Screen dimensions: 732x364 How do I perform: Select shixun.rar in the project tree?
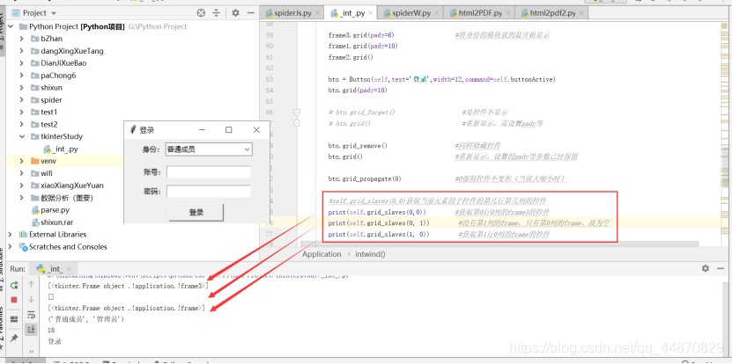click(52, 222)
